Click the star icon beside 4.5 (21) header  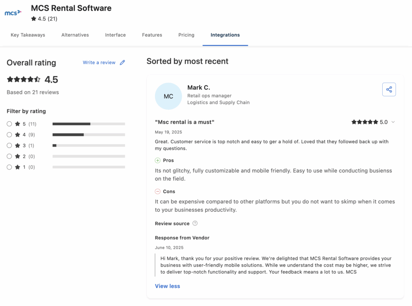[x=34, y=18]
